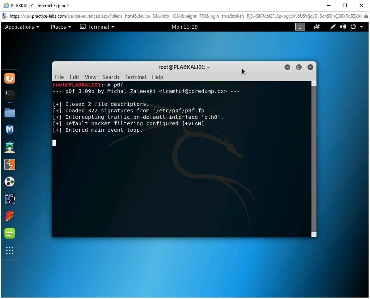The height and width of the screenshot is (299, 370).
Task: Open the Metasploit framework icon
Action: point(10,130)
